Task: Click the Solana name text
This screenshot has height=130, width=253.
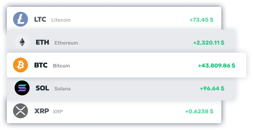Action: pos(62,89)
